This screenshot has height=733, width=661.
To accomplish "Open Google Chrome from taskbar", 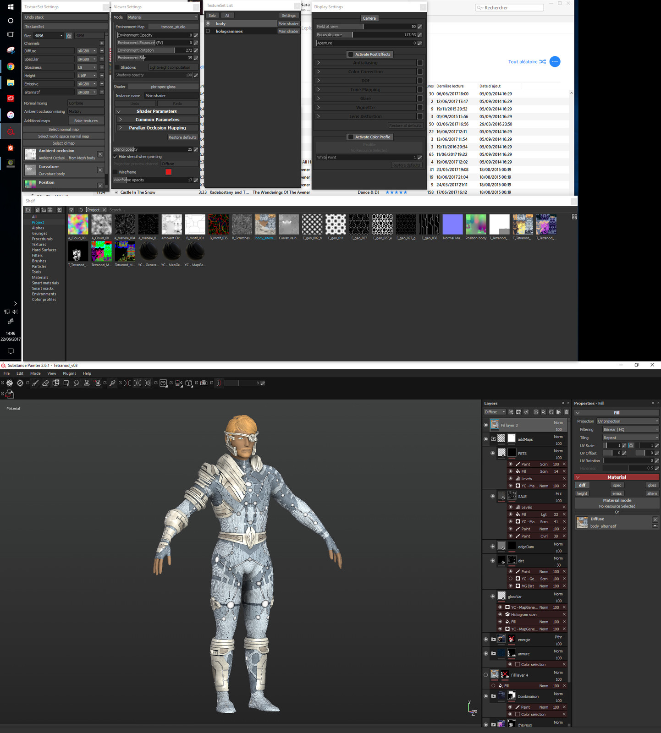I will pos(11,66).
